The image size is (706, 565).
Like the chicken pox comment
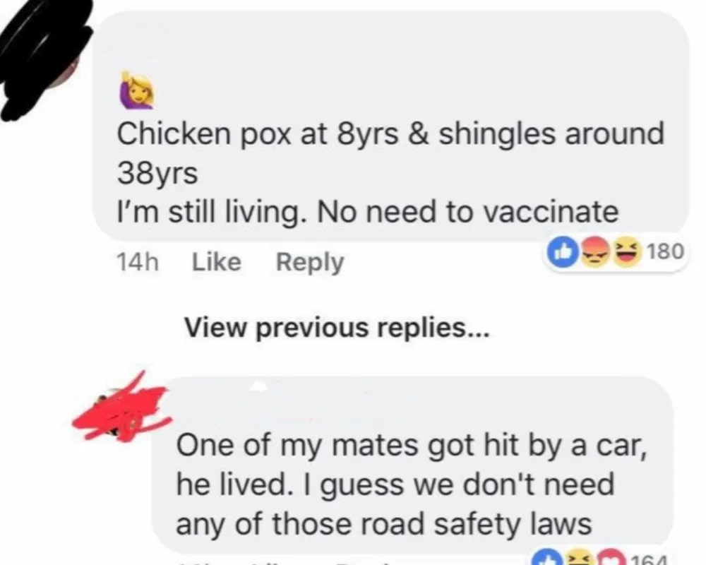tap(217, 262)
